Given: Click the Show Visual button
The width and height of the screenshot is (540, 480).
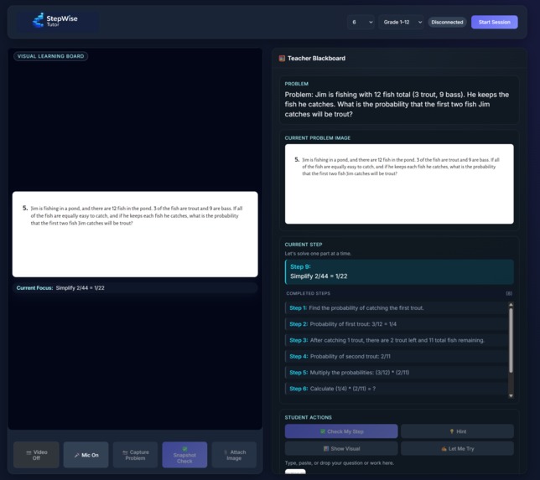Looking at the screenshot, I should [341, 449].
